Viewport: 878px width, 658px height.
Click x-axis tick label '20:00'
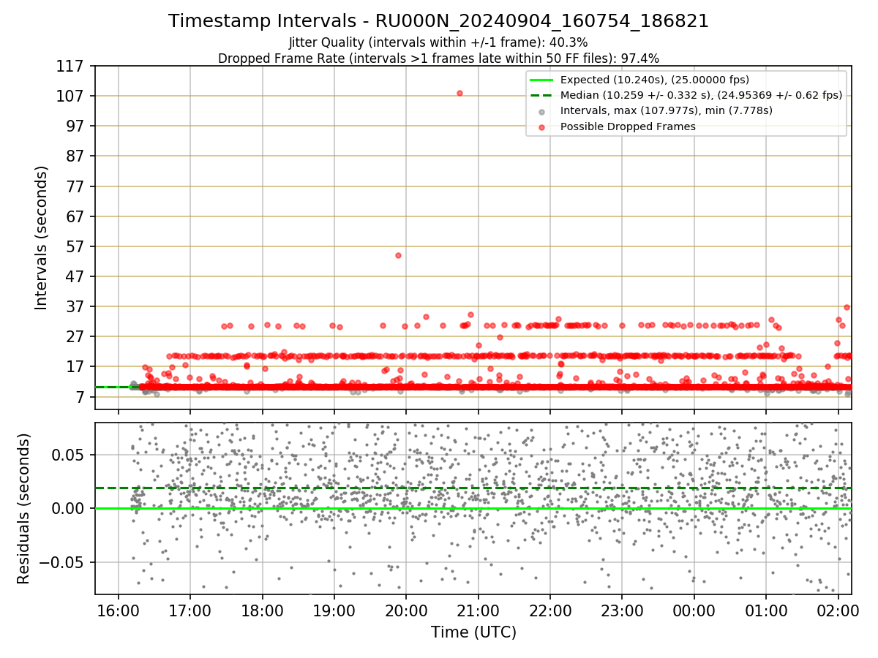coord(406,610)
